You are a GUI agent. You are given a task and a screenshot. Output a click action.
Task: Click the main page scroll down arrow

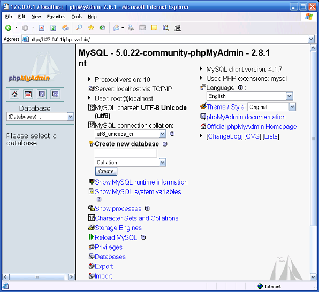point(313,276)
